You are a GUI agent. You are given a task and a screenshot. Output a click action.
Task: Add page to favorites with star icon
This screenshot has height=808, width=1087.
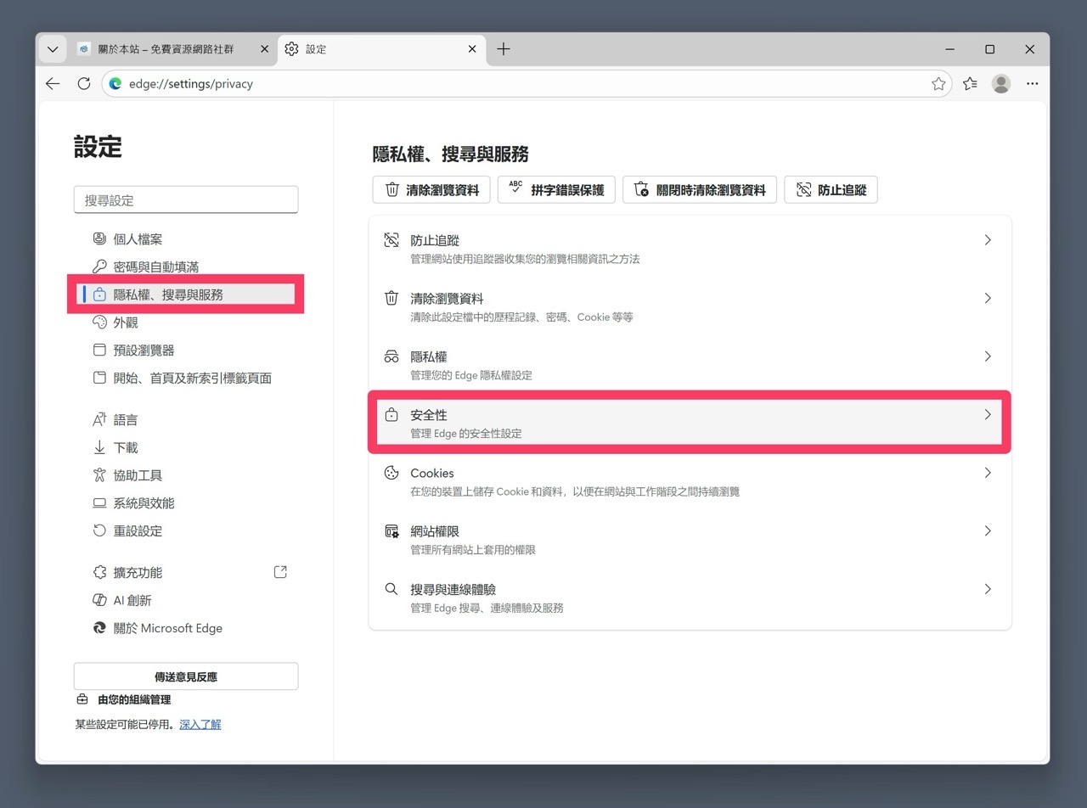(938, 83)
